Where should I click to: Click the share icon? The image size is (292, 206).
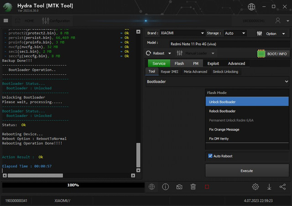click(283, 187)
